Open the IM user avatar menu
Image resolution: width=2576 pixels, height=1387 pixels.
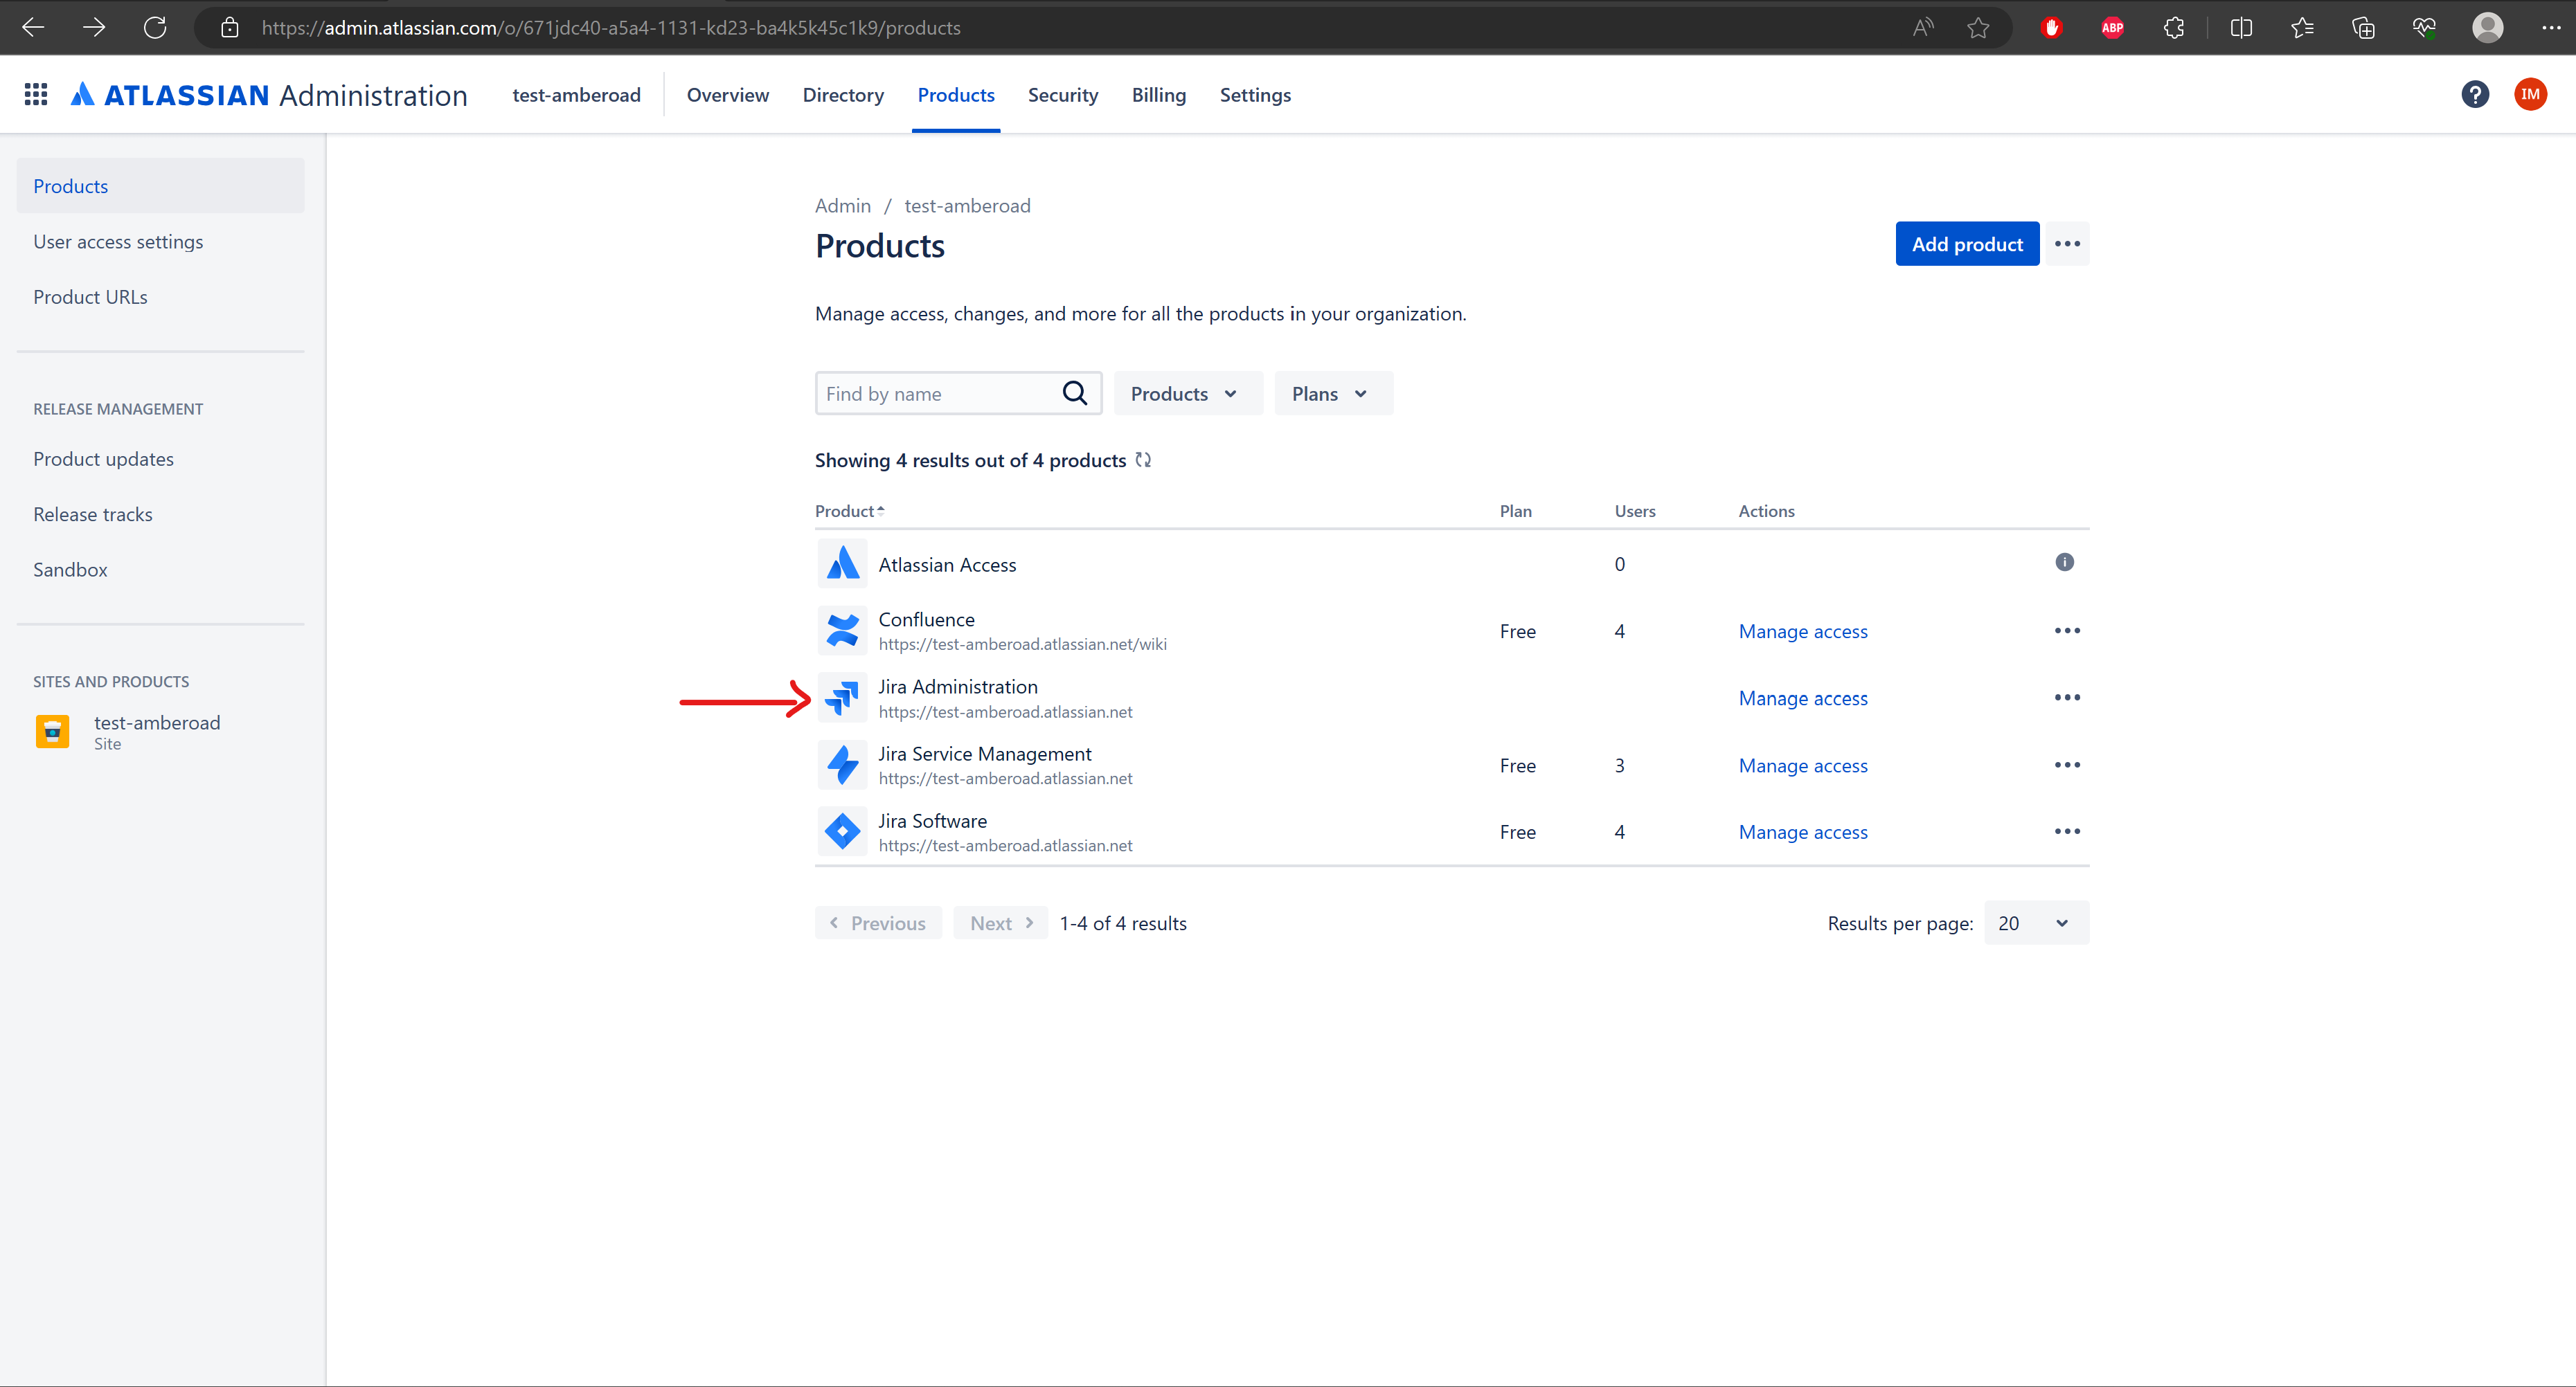[2530, 95]
